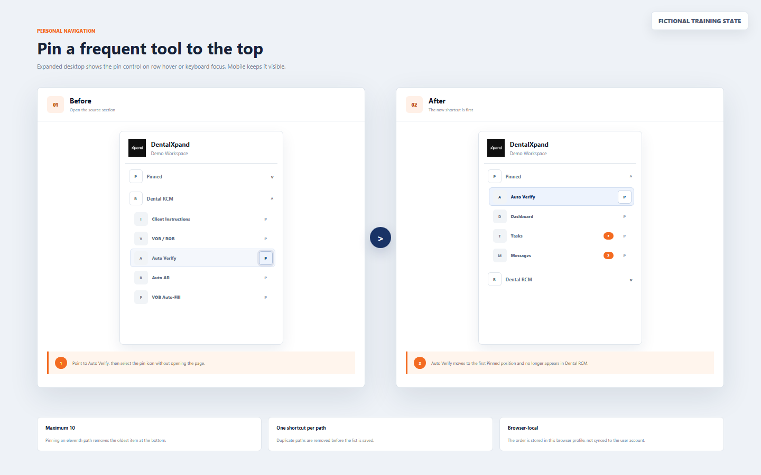Open VOB / BOB in the sidebar
The width and height of the screenshot is (761, 475).
coord(202,239)
